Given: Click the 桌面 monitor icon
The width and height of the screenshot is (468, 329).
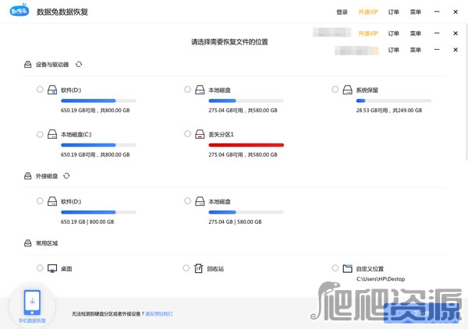Looking at the screenshot, I should pyautogui.click(x=52, y=268).
